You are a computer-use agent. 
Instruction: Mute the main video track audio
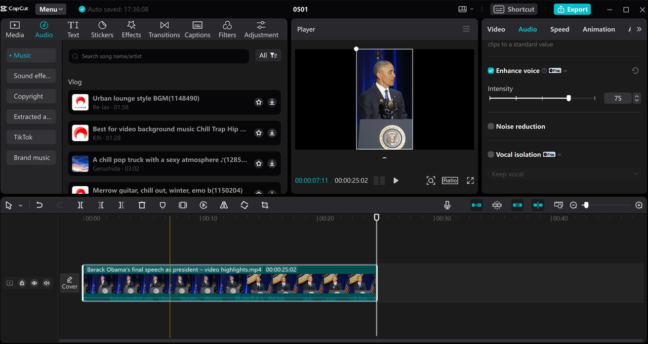tap(47, 283)
